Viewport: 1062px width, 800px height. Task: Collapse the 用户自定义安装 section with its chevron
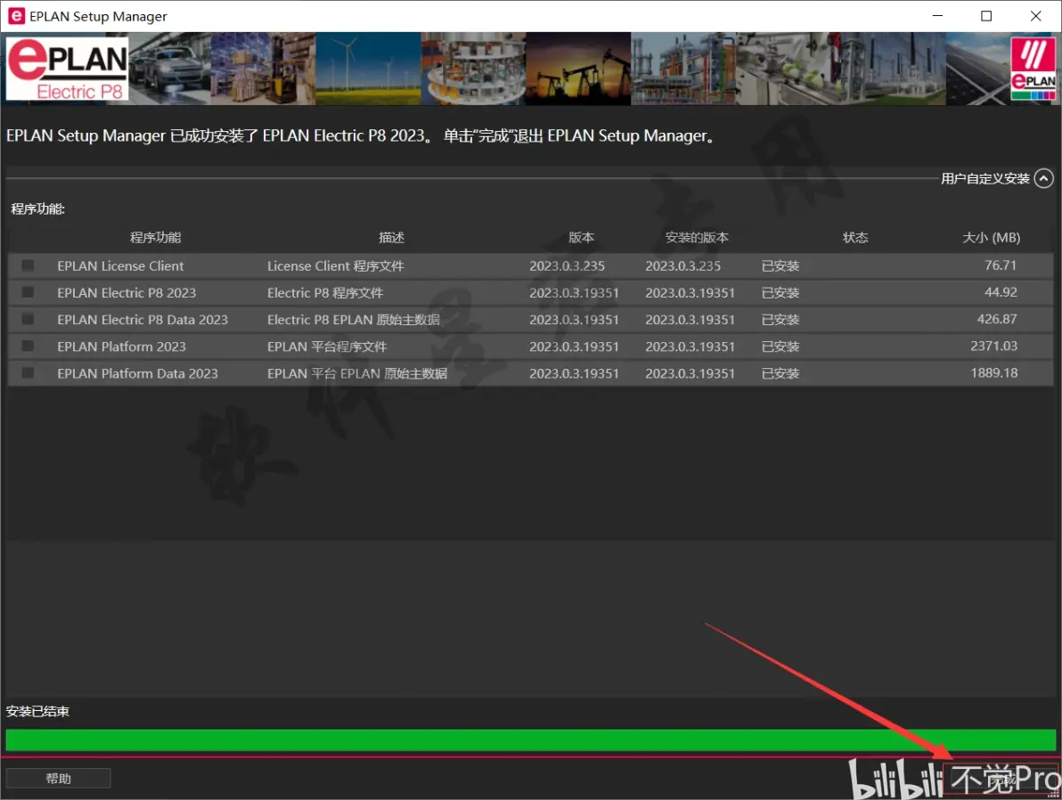[1043, 178]
